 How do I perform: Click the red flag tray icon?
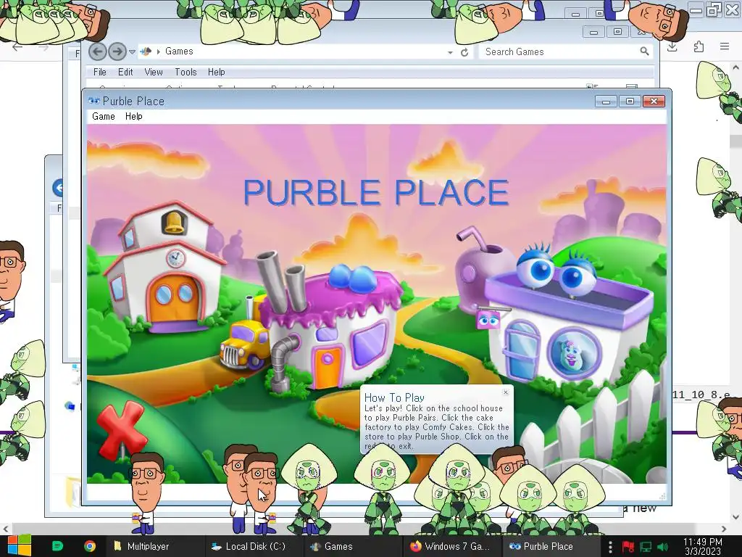(628, 547)
